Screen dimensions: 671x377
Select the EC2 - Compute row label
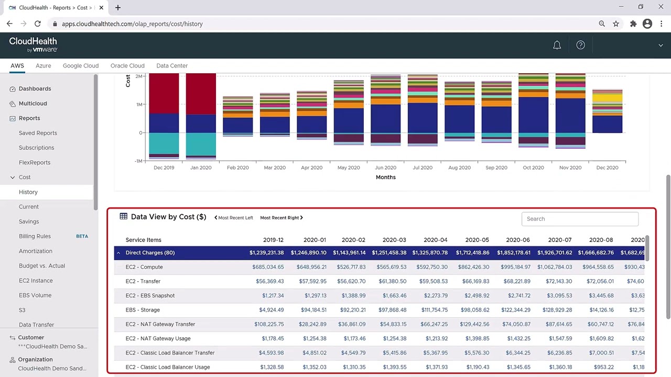tap(144, 267)
